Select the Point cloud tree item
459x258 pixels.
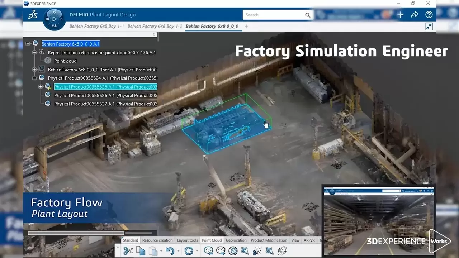(x=65, y=61)
